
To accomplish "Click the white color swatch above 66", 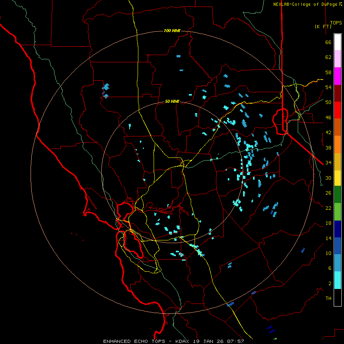I will [338, 42].
